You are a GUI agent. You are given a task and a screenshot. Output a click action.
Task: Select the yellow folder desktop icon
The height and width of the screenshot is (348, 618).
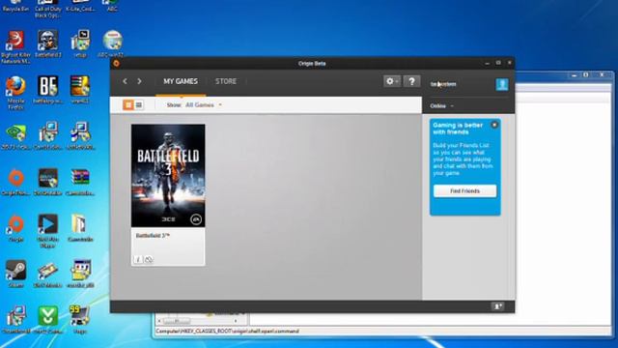pyautogui.click(x=80, y=228)
